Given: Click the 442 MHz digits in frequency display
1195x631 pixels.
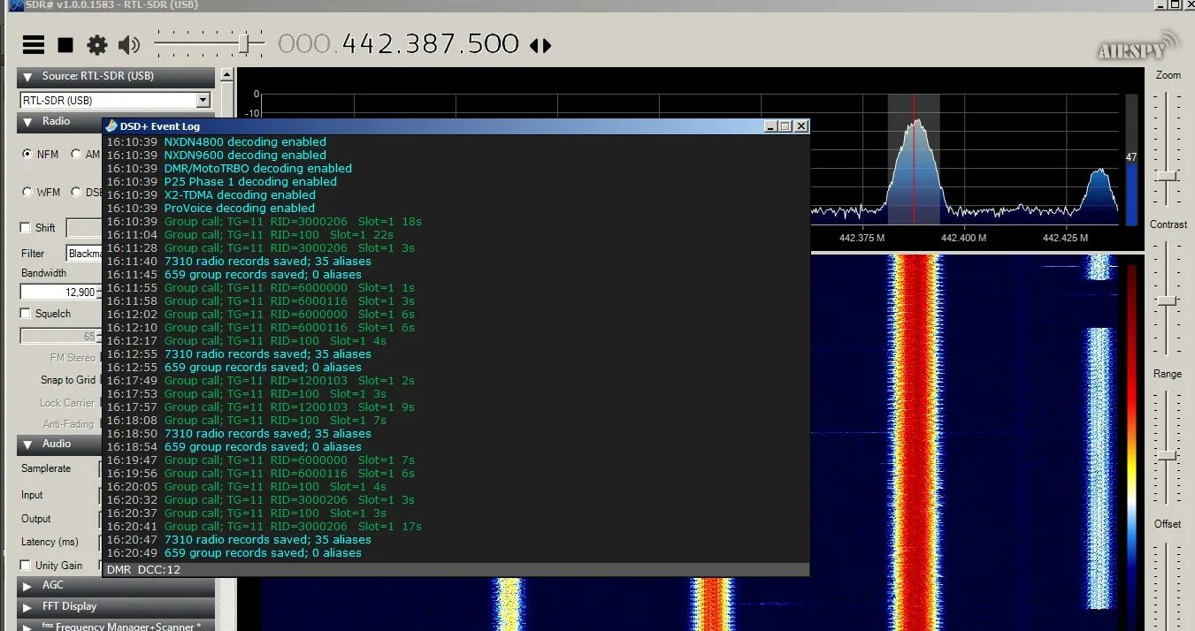Looking at the screenshot, I should 370,43.
